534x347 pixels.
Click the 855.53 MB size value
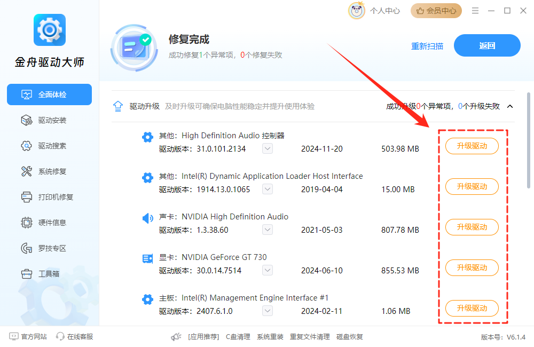click(400, 270)
